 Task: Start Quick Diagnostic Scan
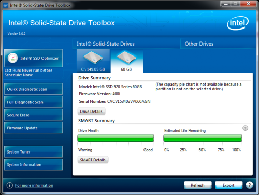34,89
